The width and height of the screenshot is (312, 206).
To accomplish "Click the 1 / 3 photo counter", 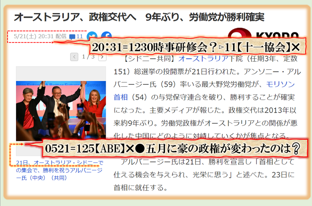I will pyautogui.click(x=88, y=57).
